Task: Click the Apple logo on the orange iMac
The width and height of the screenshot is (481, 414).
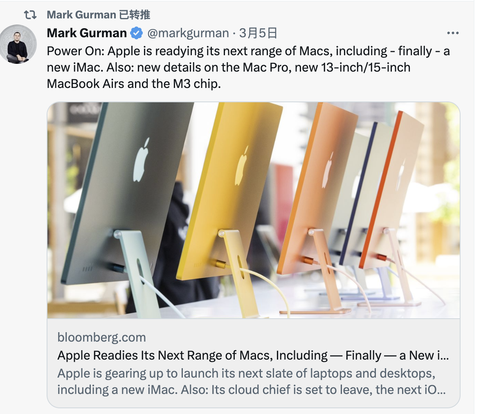Action: [x=328, y=170]
